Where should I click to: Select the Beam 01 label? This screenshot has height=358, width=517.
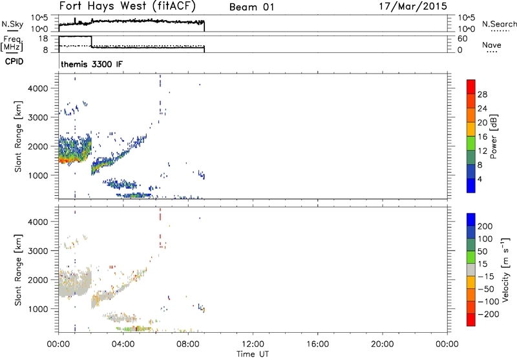(251, 7)
